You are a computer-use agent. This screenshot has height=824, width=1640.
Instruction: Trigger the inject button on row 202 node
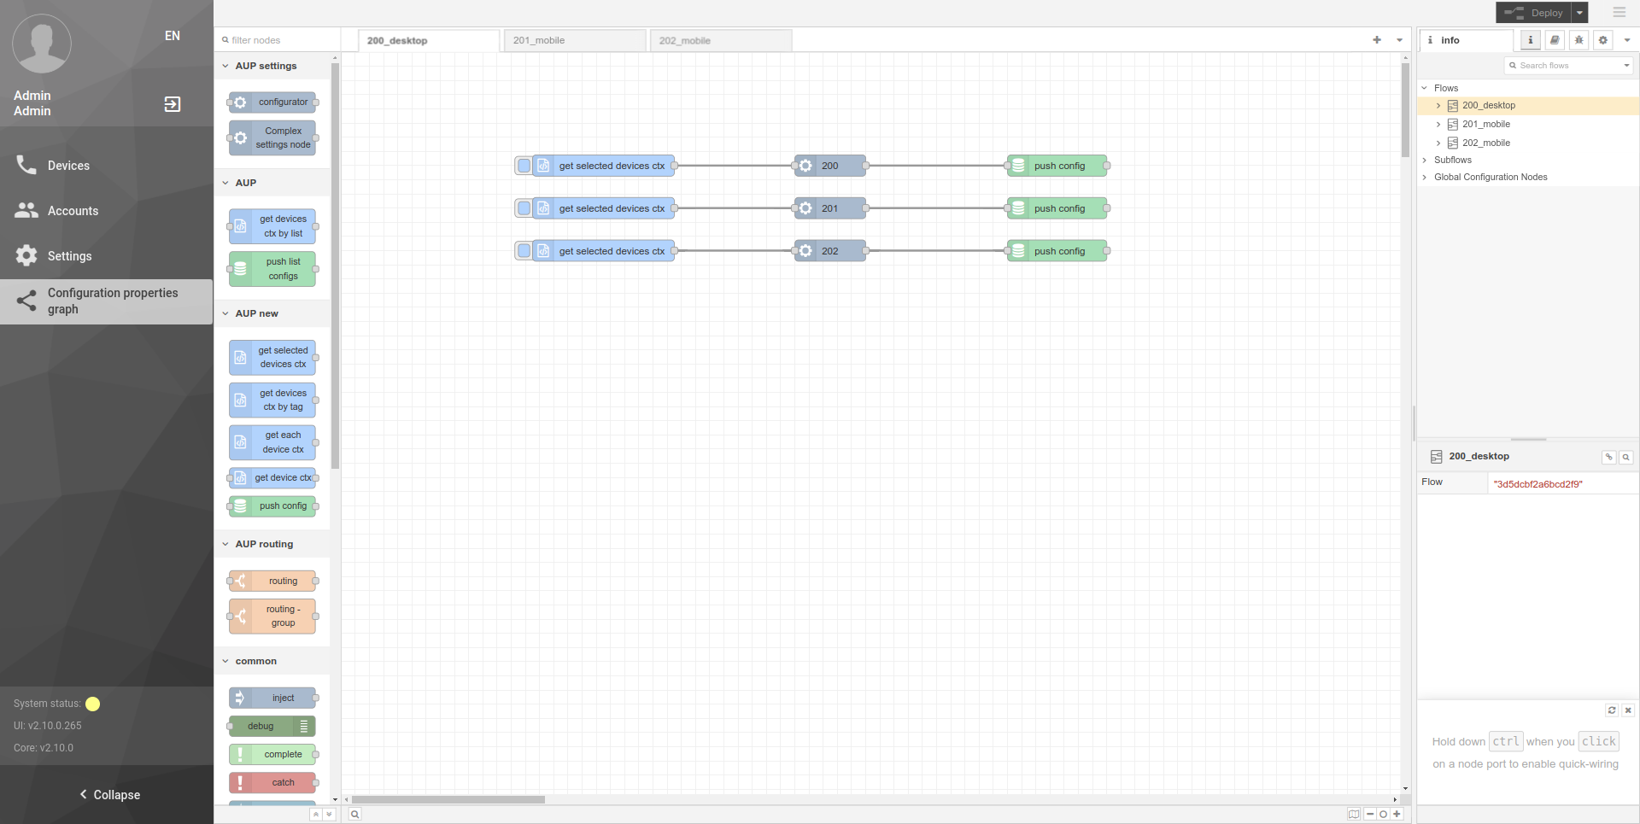[524, 251]
